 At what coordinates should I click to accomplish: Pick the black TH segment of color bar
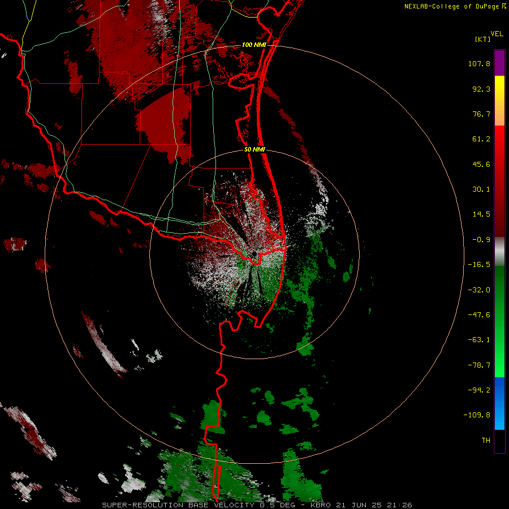(499, 441)
